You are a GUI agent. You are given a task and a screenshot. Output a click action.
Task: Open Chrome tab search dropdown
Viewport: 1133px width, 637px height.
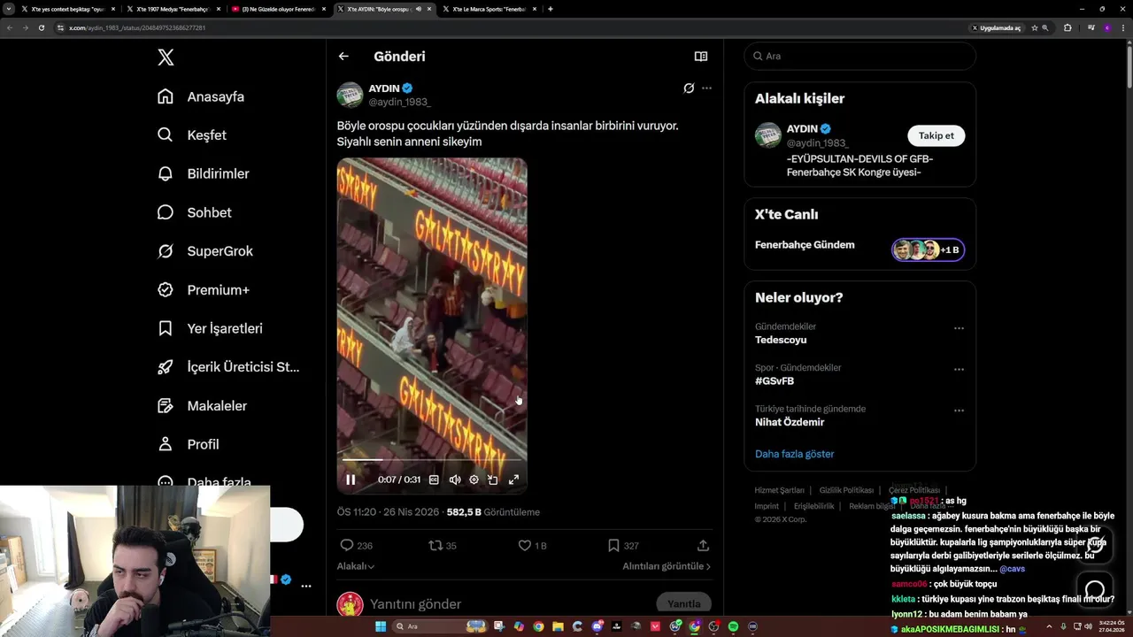(10, 9)
